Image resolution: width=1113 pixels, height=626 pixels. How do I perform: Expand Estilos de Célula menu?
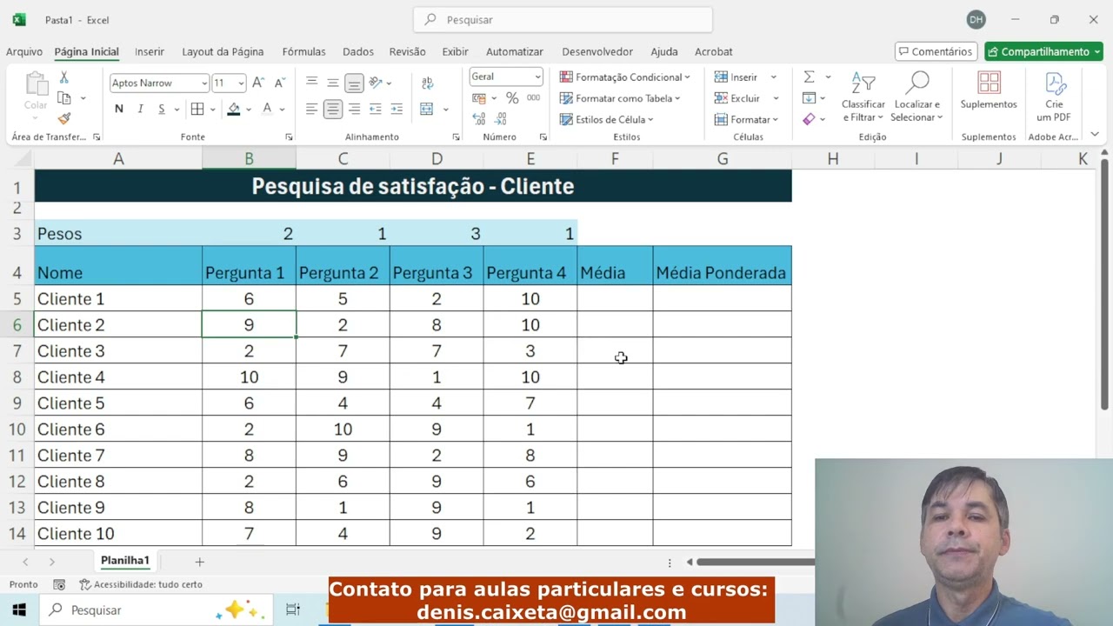[606, 119]
